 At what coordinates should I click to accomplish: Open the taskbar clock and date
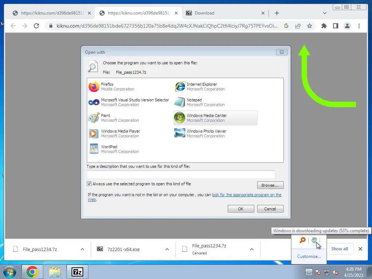click(353, 272)
